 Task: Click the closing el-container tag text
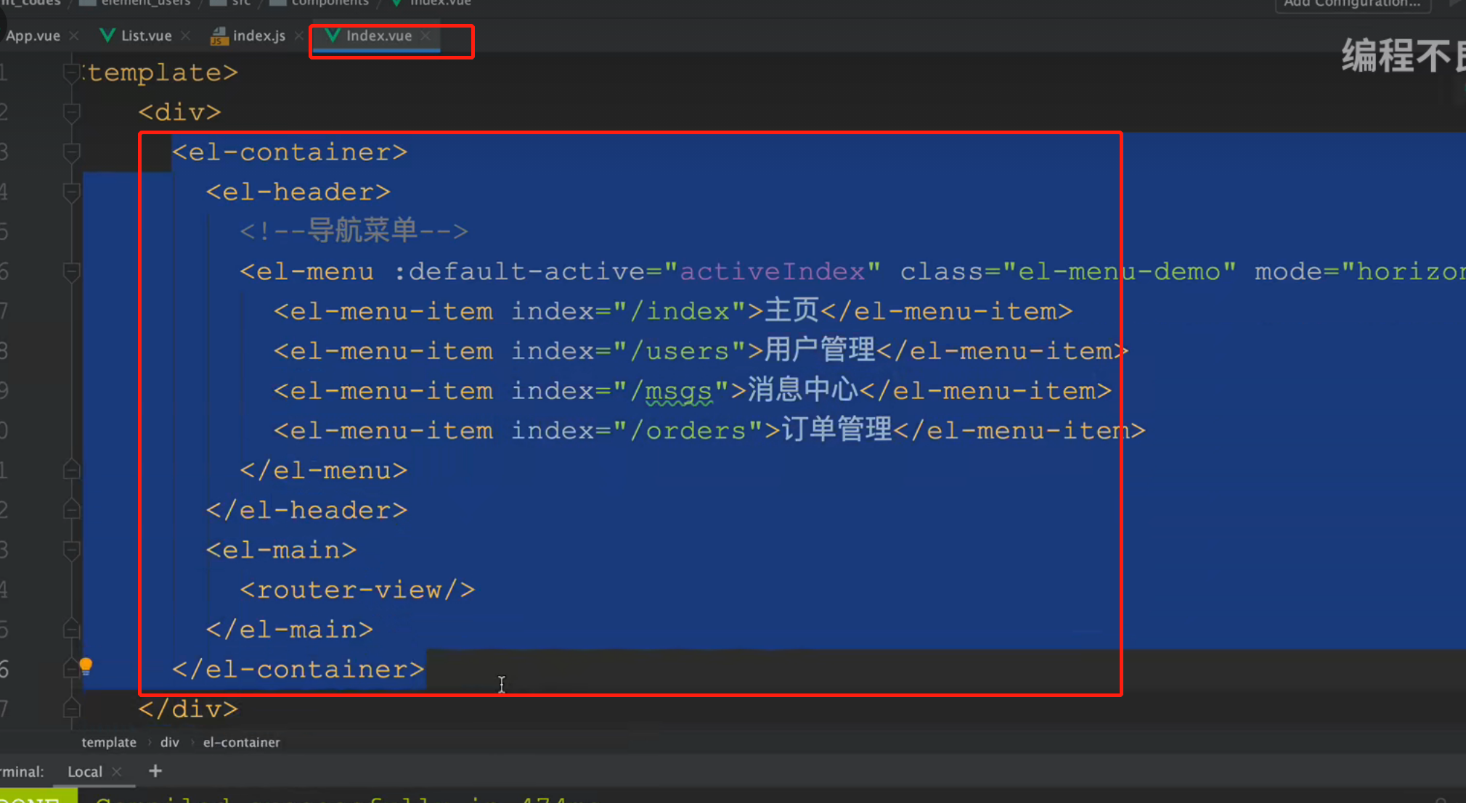click(298, 669)
